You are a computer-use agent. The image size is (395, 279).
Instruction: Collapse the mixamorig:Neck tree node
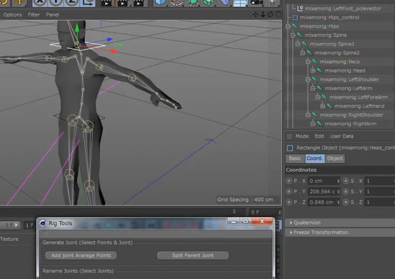[308, 61]
